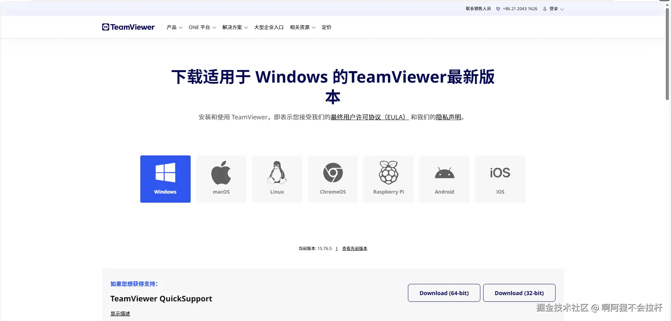
Task: Open the 解决方案 dropdown menu
Action: [x=235, y=27]
